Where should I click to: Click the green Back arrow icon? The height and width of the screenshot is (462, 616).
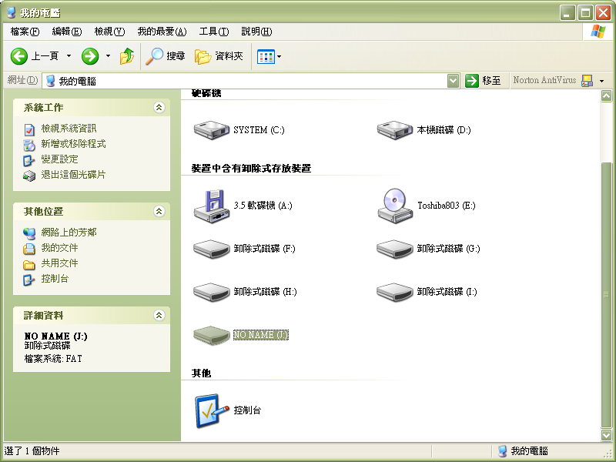(18, 56)
